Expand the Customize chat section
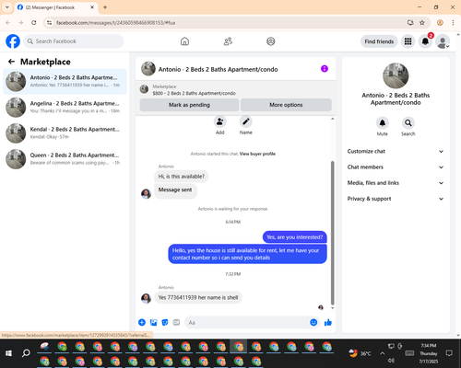This screenshot has width=461, height=368. 396,151
